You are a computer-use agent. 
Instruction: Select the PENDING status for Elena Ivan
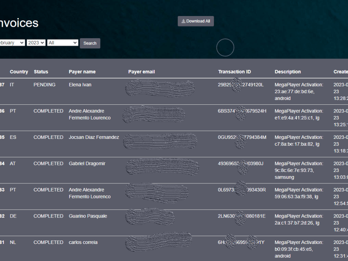pyautogui.click(x=45, y=85)
